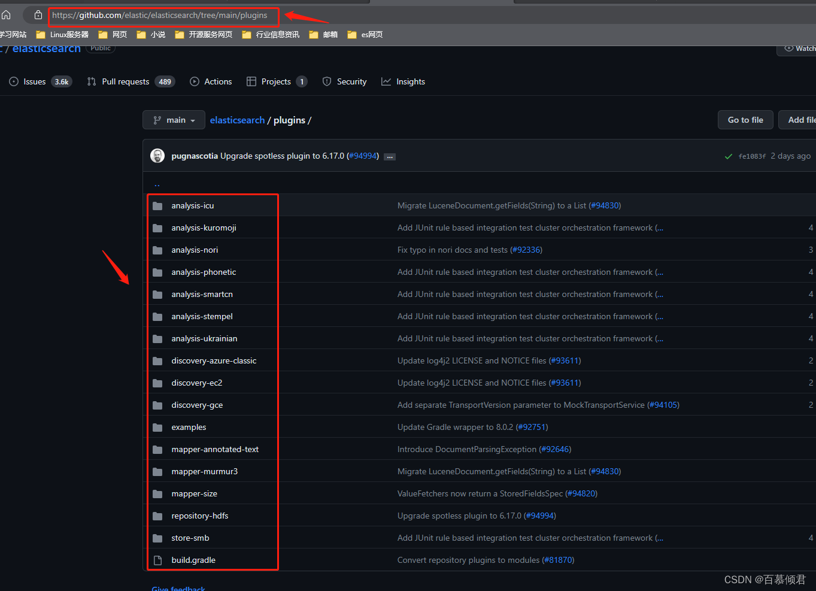This screenshot has width=816, height=591.
Task: Click the mapper-murmur3 folder icon
Action: pyautogui.click(x=157, y=471)
